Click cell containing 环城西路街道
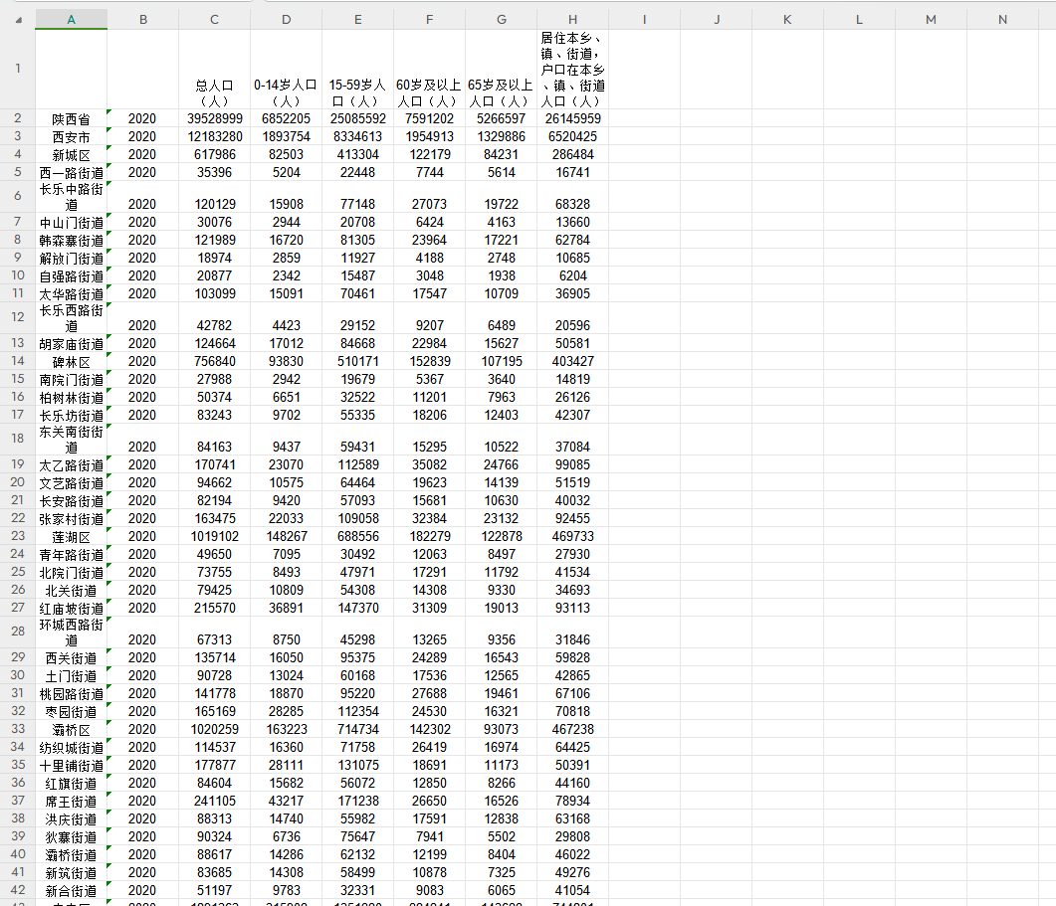The width and height of the screenshot is (1056, 906). [x=72, y=633]
